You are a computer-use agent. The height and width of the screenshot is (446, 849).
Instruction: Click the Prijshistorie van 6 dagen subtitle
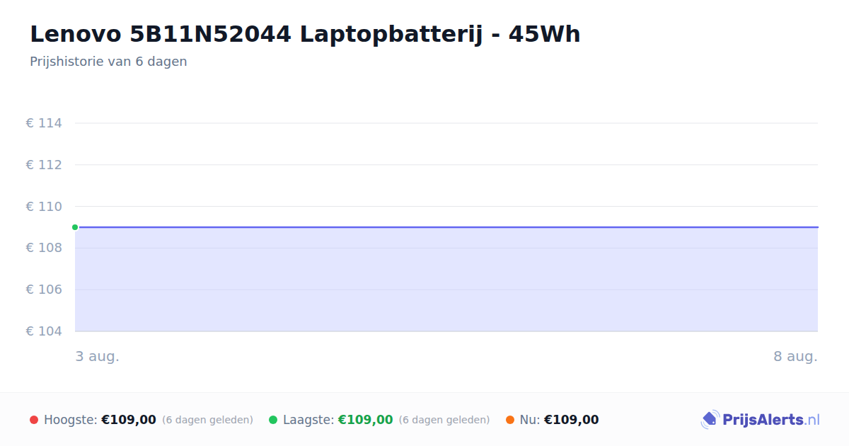coord(108,62)
